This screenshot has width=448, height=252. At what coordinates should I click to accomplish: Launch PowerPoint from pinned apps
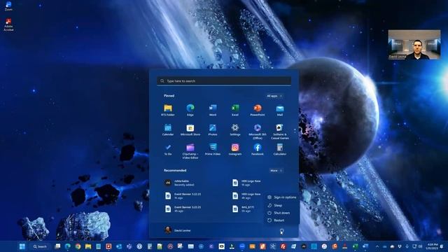258,110
